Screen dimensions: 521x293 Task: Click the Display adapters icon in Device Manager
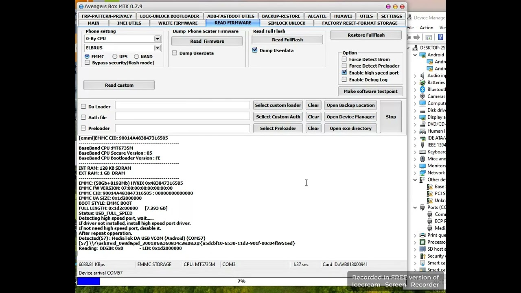[422, 117]
